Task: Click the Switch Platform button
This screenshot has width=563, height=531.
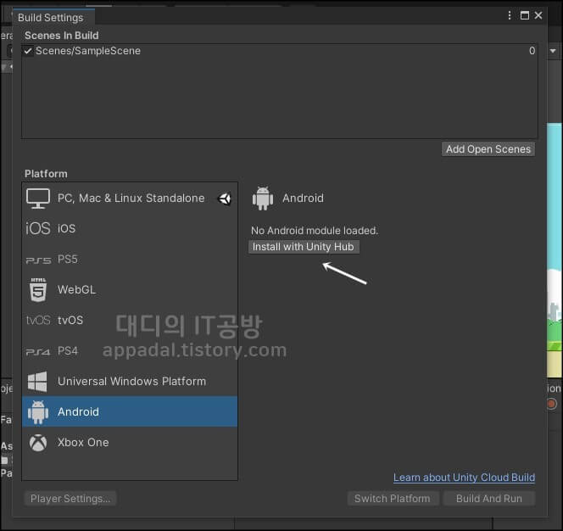Action: coord(393,499)
